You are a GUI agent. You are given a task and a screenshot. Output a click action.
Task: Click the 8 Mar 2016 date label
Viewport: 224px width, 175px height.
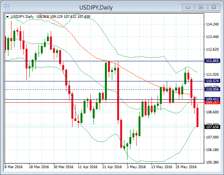pyautogui.click(x=13, y=167)
